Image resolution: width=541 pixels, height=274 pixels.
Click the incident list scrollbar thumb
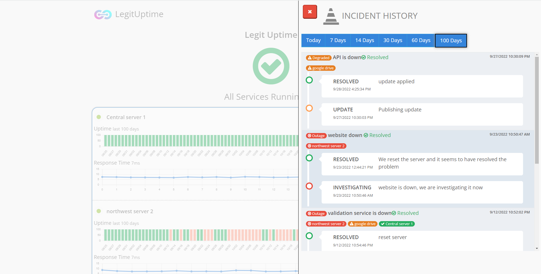point(537,110)
